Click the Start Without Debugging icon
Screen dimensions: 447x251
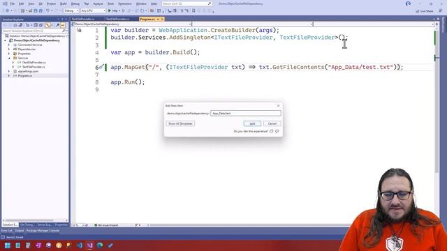(x=124, y=10)
